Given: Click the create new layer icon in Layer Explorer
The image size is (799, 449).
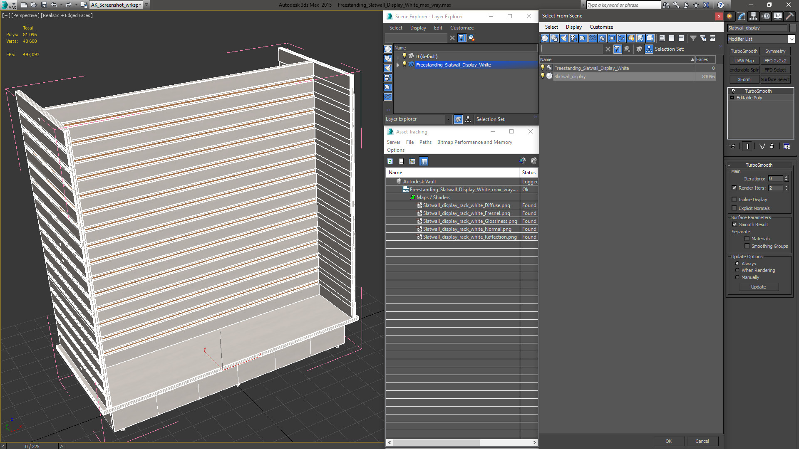Looking at the screenshot, I should pos(471,38).
